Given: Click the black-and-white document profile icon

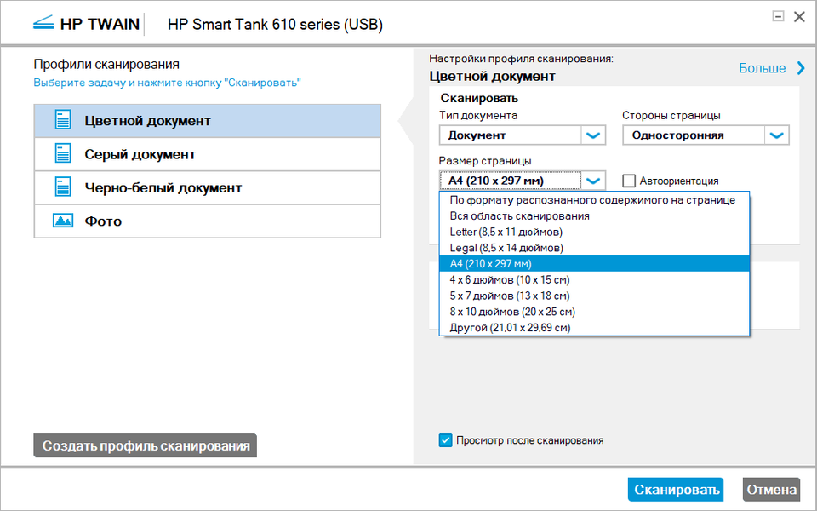Looking at the screenshot, I should 63,187.
